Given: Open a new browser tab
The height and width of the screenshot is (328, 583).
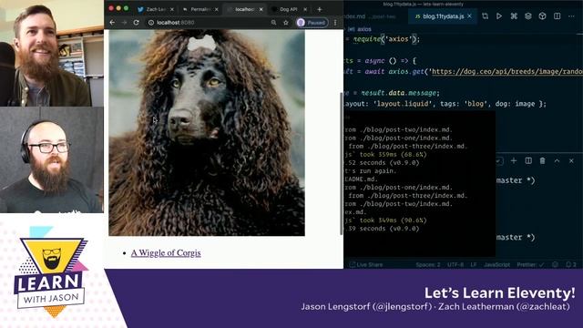Looking at the screenshot, I should (320, 9).
